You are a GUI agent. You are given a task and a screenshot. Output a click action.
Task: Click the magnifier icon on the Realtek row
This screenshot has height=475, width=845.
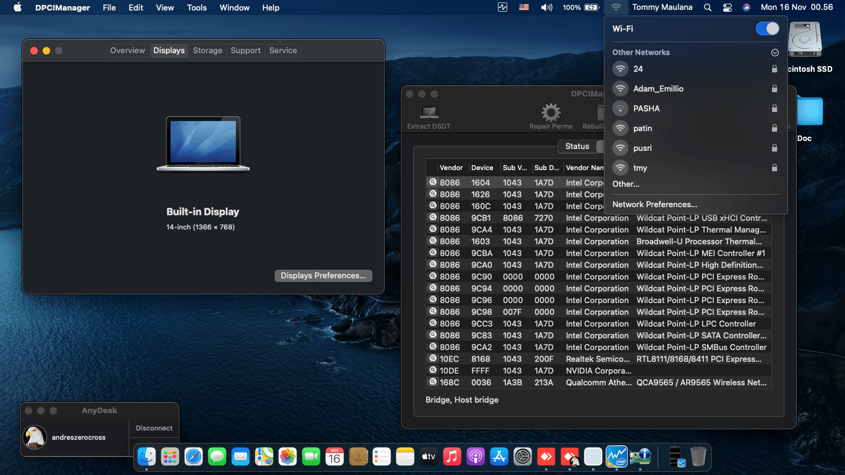433,359
